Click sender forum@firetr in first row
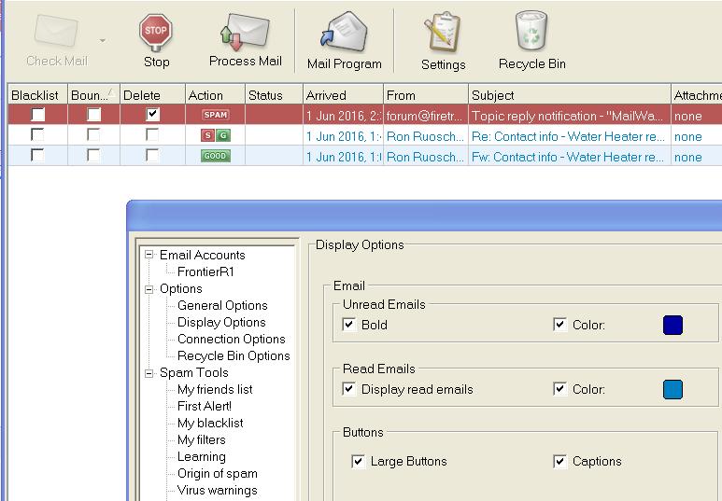 click(424, 116)
